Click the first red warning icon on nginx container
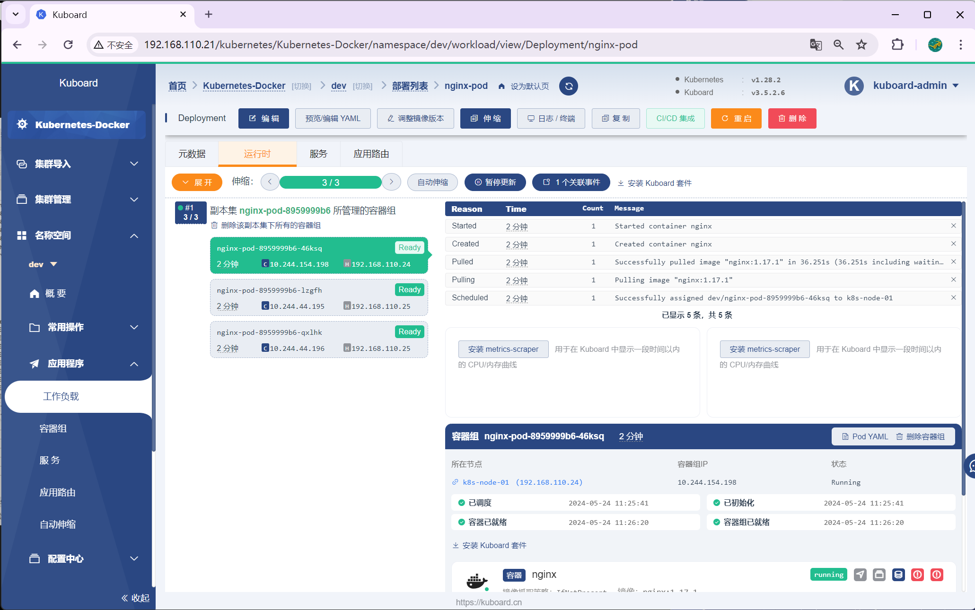The height and width of the screenshot is (610, 975). 917,575
